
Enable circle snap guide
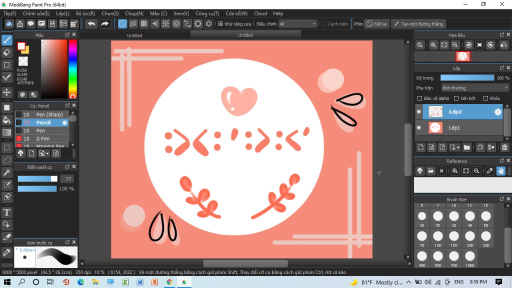pos(176,24)
